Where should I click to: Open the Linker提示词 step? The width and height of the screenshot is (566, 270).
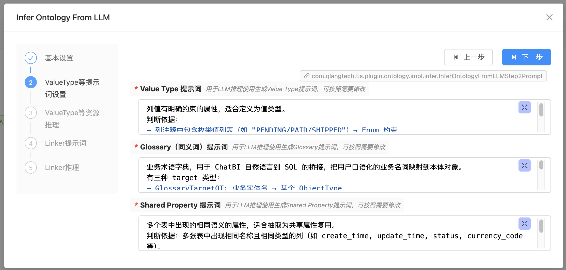pos(66,143)
